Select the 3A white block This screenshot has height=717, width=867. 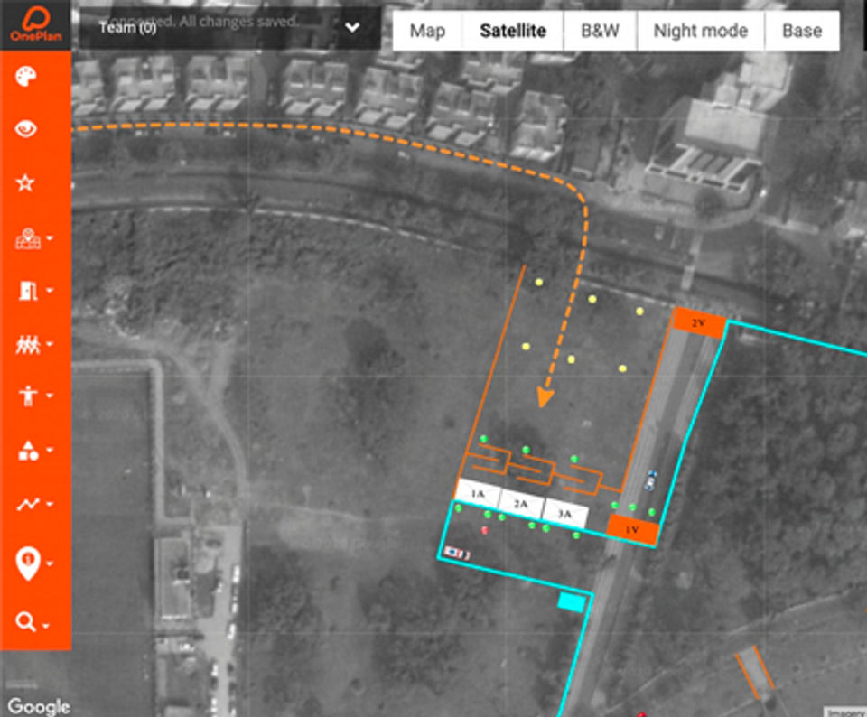tap(564, 514)
